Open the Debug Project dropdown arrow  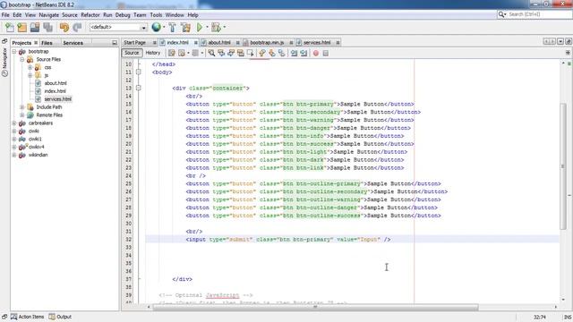click(224, 27)
